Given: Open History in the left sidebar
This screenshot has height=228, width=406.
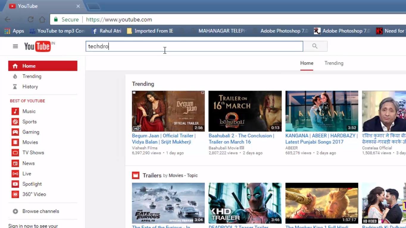Looking at the screenshot, I should click(30, 87).
